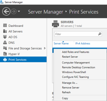Go to All Servers page
Screen dimensions: 107x101
pos(16,31)
